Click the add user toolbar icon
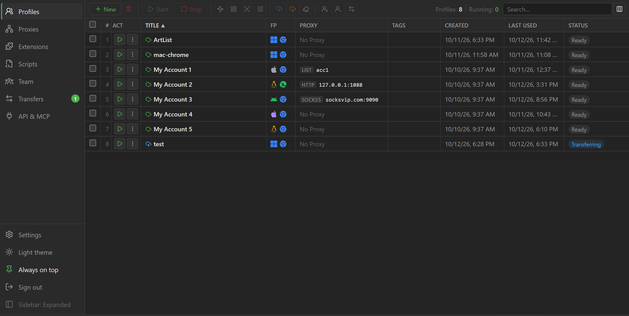This screenshot has width=629, height=316. (x=325, y=9)
